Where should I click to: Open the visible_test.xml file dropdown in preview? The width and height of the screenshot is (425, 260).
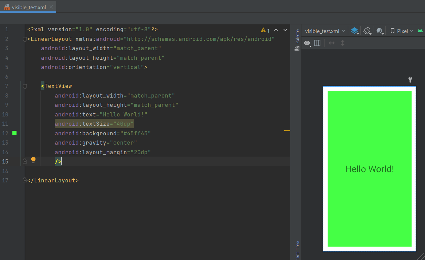[x=325, y=31]
